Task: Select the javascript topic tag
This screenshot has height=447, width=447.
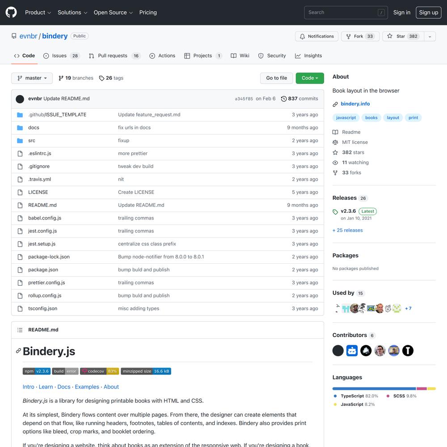Action: 346,118
